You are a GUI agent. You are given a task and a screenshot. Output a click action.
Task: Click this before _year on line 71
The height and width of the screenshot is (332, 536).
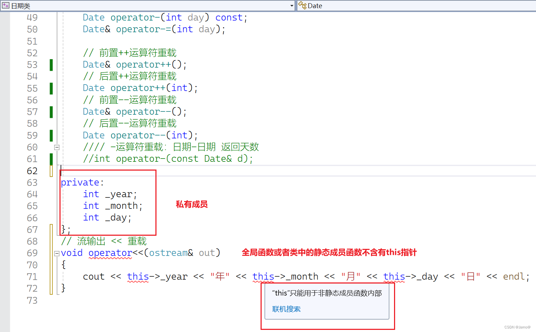[x=138, y=276]
